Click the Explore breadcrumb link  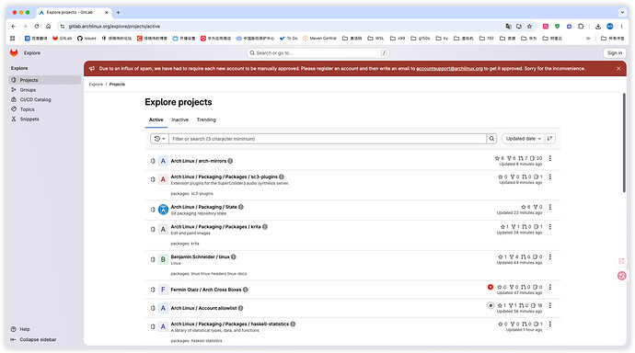click(x=96, y=84)
